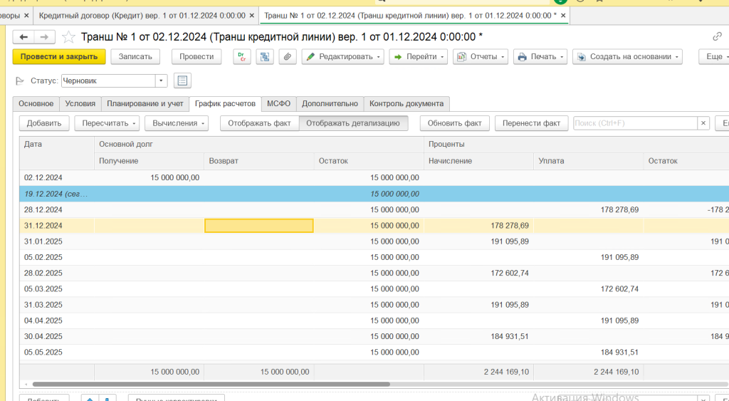Click the Провести button
This screenshot has height=401, width=729.
coord(196,57)
